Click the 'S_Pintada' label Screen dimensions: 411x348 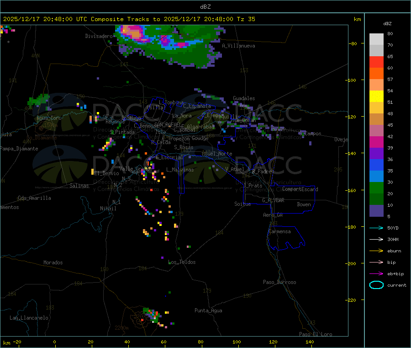pos(122,132)
